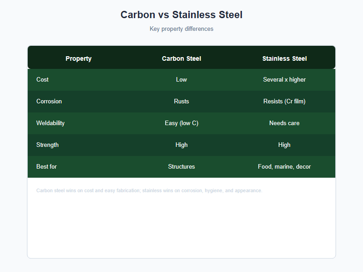Select the 'Carbon Steel' column header
363x272 pixels.
(x=181, y=58)
